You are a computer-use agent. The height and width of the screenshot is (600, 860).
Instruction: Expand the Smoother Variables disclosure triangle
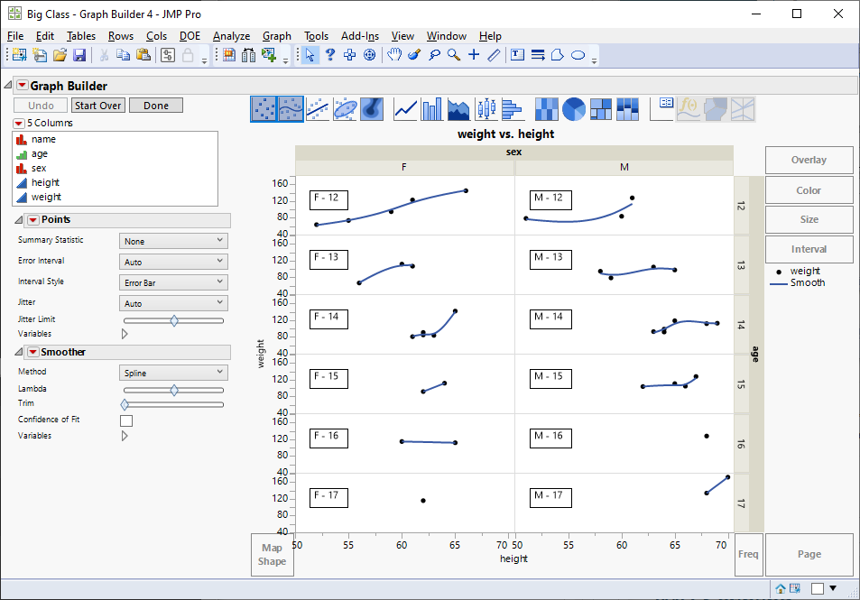tap(125, 436)
